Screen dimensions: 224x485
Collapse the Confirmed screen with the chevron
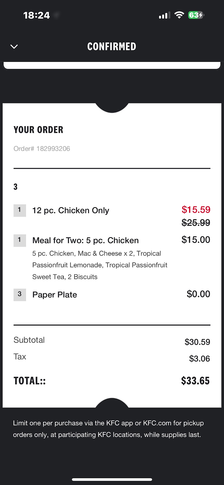point(14,46)
